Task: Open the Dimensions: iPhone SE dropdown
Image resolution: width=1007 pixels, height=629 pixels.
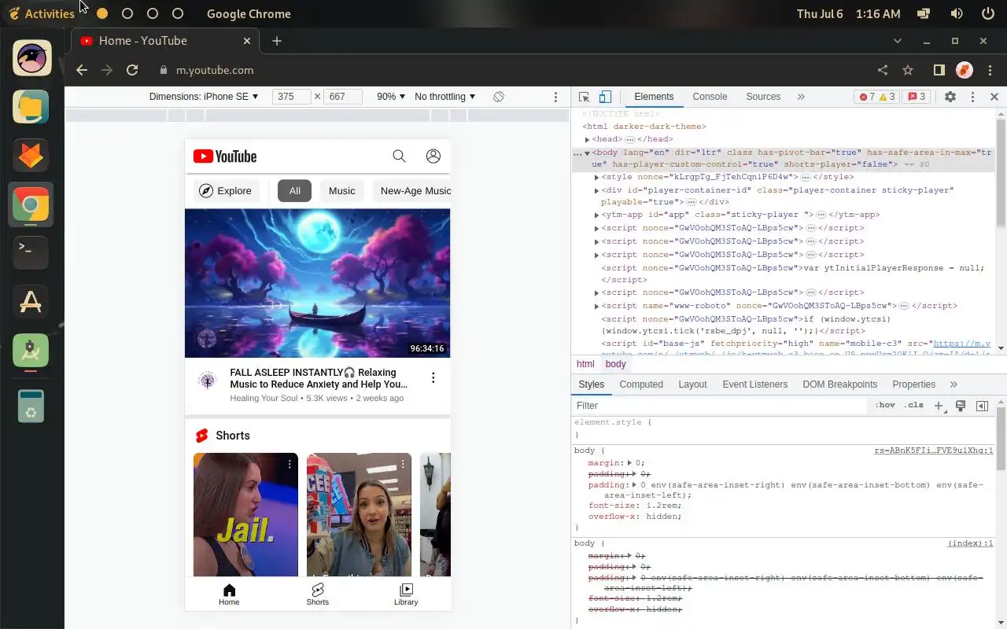Action: point(204,97)
